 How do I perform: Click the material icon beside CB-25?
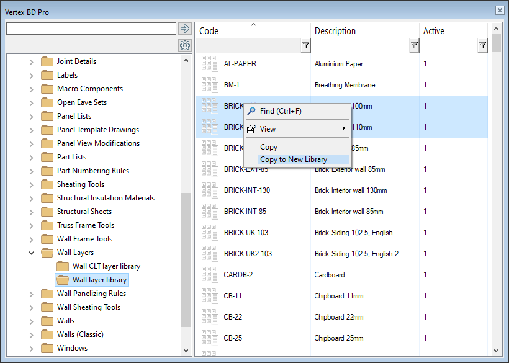(209, 338)
